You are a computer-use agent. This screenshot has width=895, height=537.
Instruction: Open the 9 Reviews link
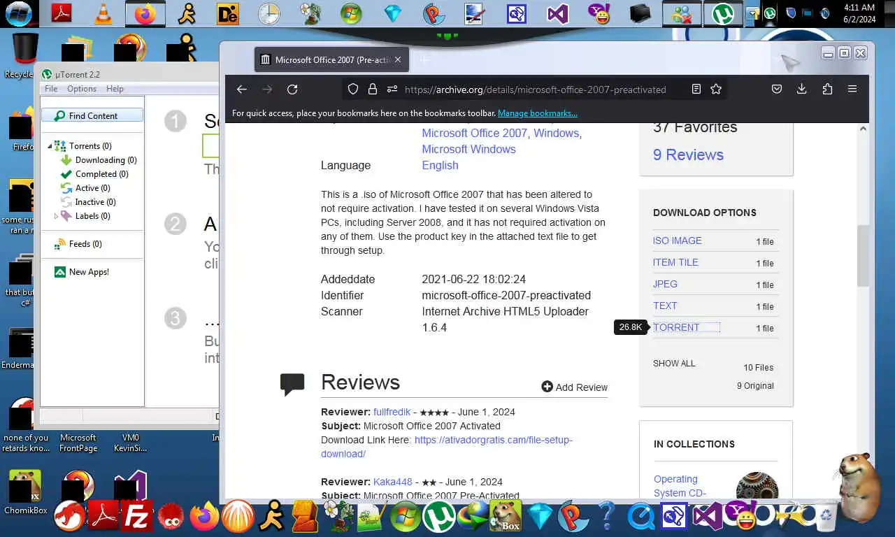coord(688,155)
